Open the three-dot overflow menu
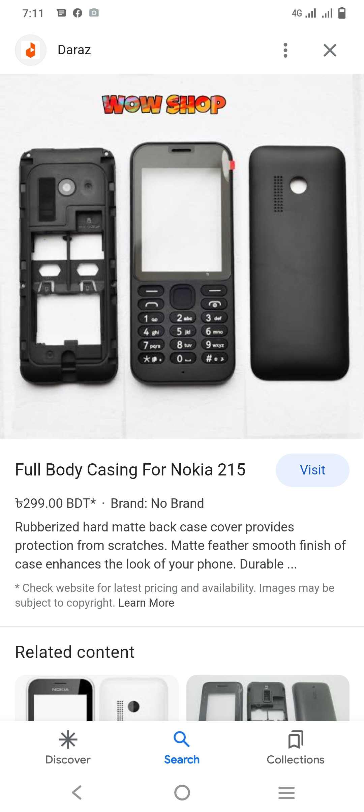Image resolution: width=364 pixels, height=812 pixels. click(x=285, y=50)
